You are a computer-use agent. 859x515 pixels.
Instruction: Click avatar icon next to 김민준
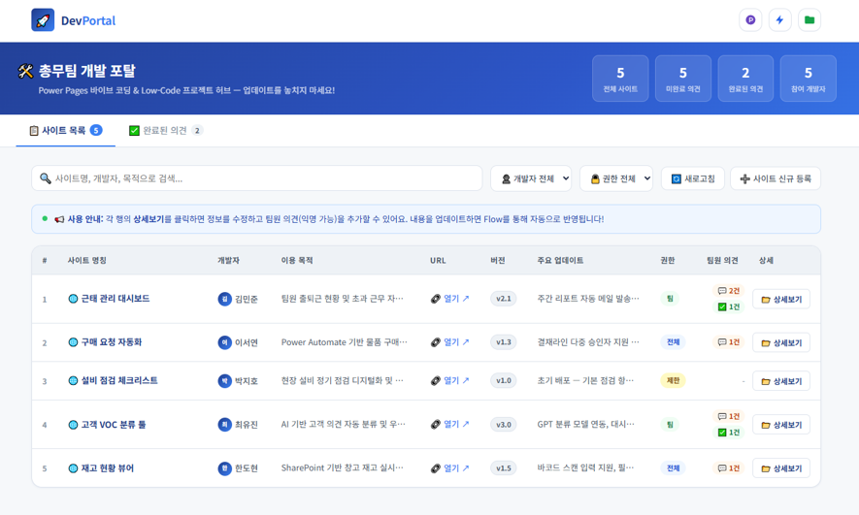coord(224,299)
